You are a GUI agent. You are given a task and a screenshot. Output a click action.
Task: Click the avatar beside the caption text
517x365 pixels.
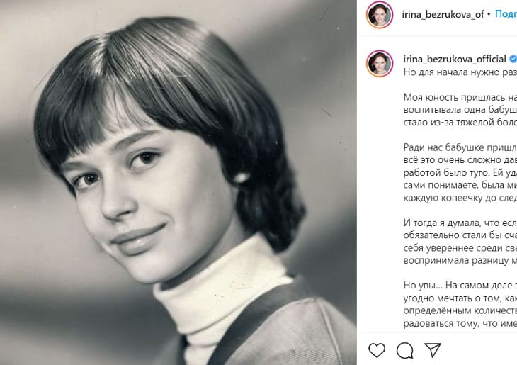[380, 63]
